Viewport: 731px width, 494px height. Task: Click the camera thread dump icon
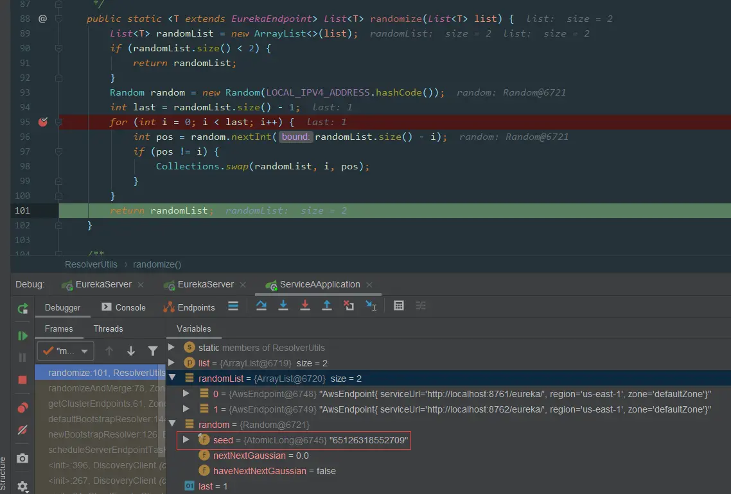[x=22, y=459]
